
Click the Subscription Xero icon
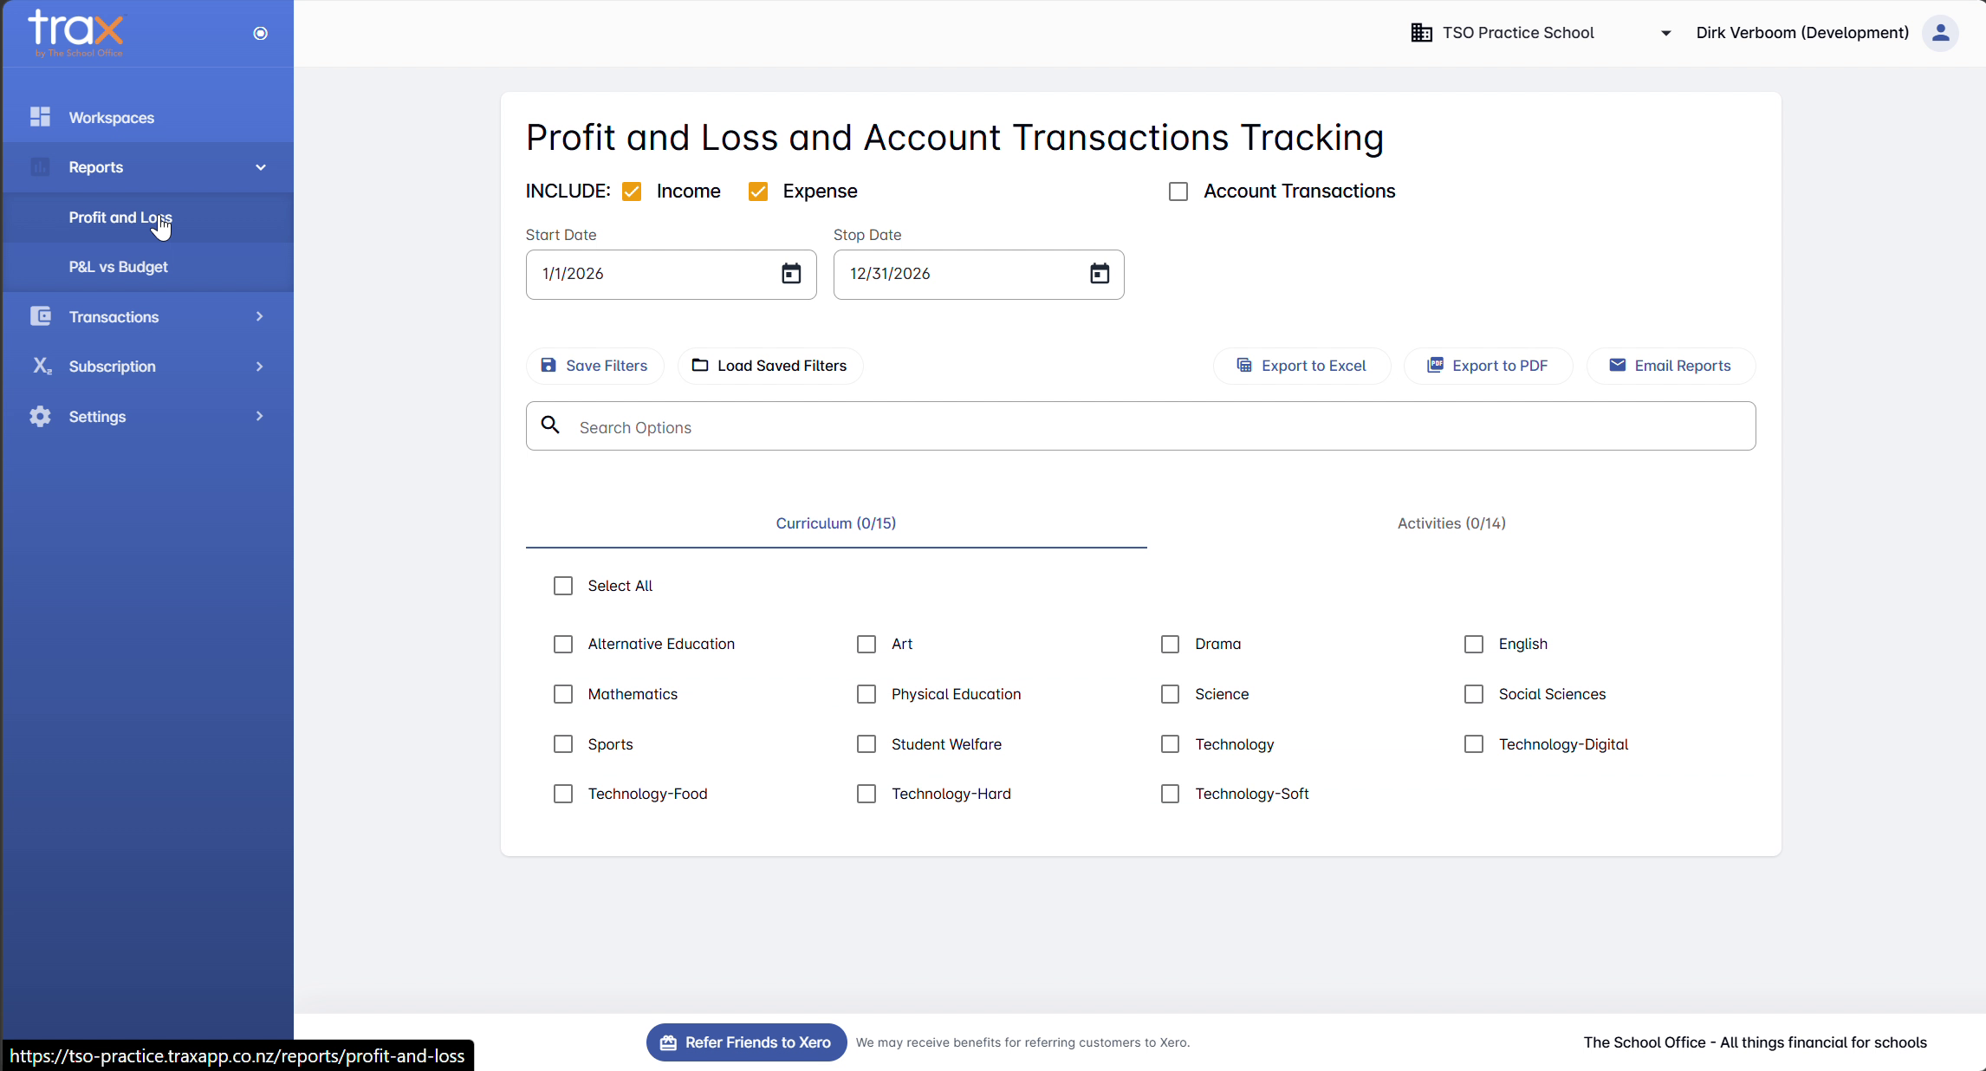(42, 366)
